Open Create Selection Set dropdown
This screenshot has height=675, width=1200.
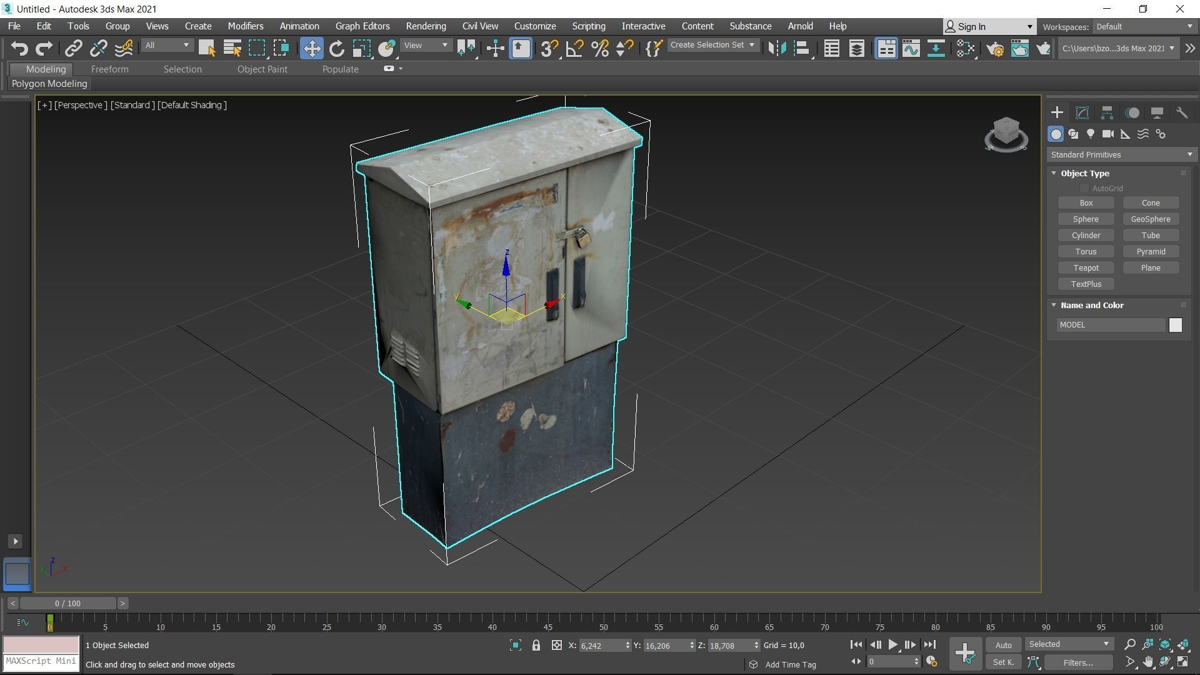tap(712, 45)
